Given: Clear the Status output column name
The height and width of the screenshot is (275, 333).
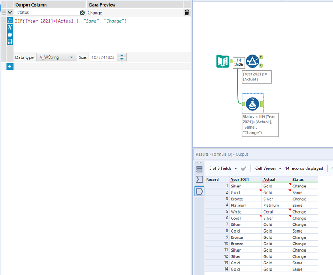Looking at the screenshot, I should point(82,13).
